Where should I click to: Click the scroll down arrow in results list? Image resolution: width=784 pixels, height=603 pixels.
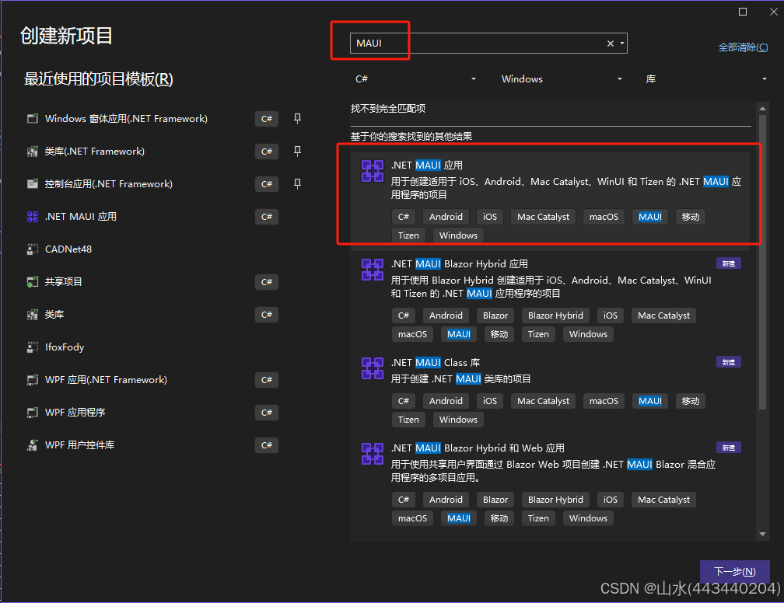pos(762,534)
